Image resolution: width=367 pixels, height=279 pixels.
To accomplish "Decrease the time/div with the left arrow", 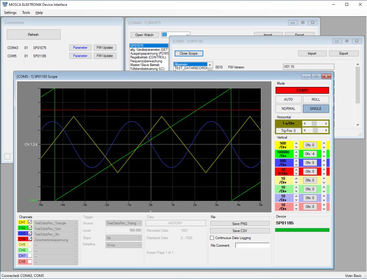I will [305, 124].
